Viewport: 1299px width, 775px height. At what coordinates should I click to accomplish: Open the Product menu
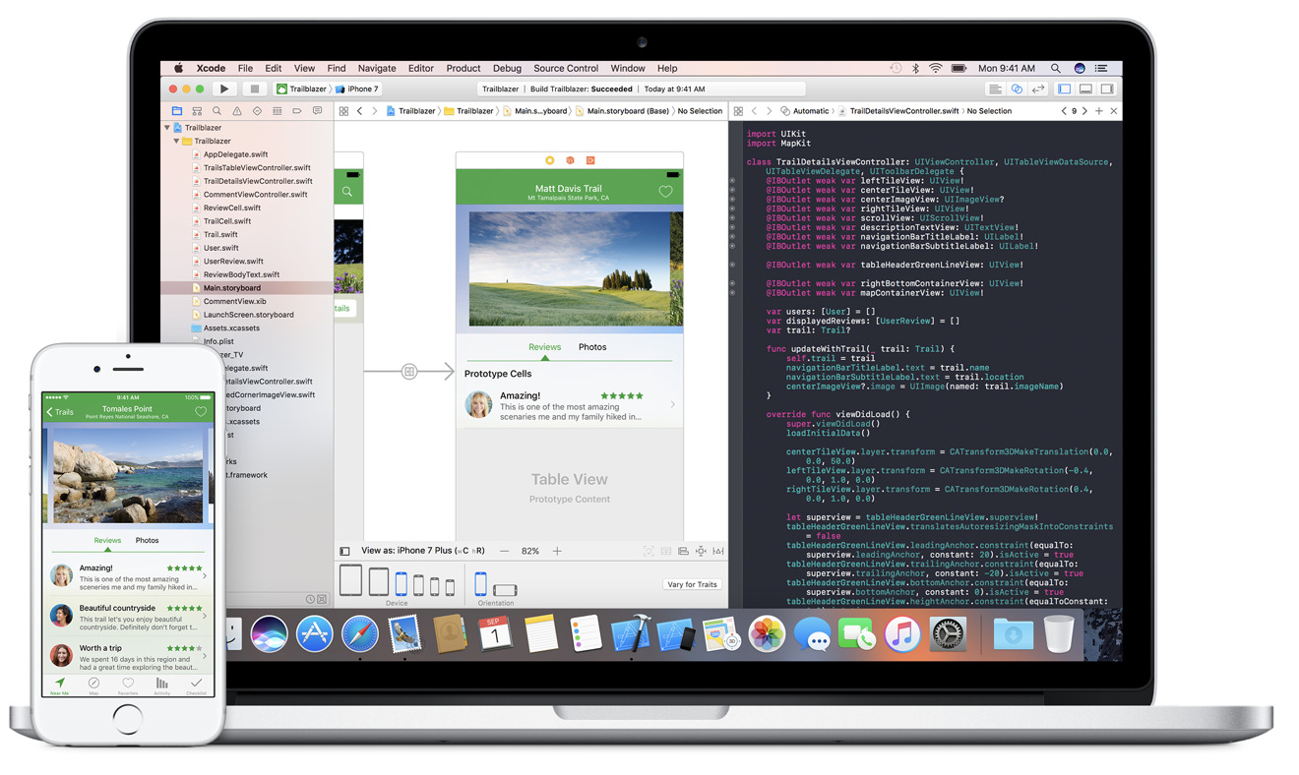tap(464, 68)
